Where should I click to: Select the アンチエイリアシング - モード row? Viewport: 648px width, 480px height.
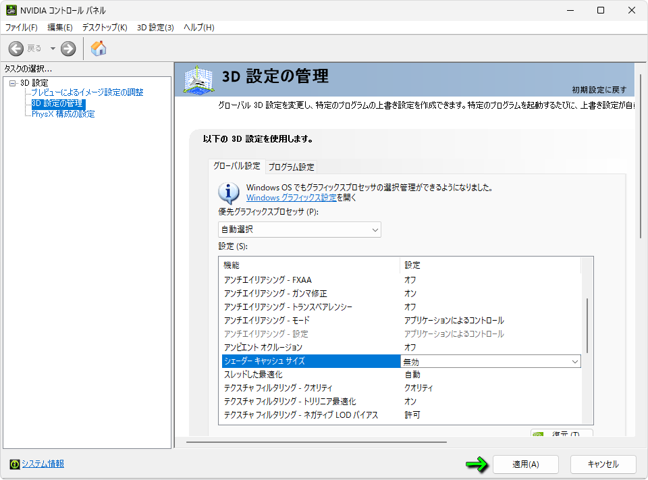tap(401, 321)
